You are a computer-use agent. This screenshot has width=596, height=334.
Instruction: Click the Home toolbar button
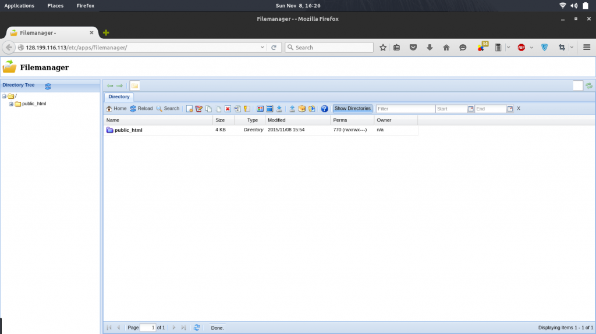(x=116, y=109)
